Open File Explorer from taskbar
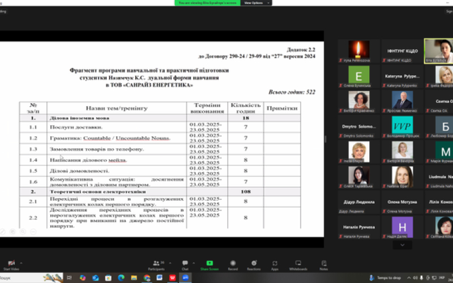Screen dimensions: 453x283 click(x=134, y=278)
